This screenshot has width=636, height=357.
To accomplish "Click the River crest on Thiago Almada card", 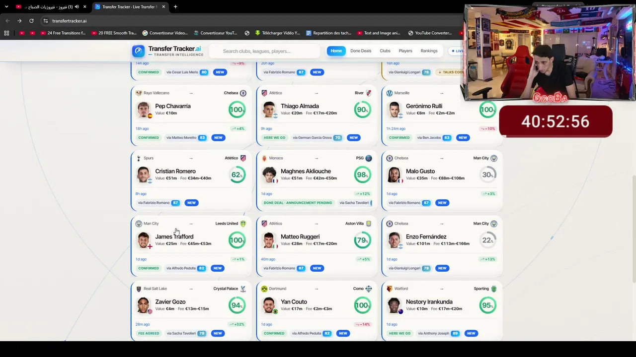I will [x=369, y=93].
